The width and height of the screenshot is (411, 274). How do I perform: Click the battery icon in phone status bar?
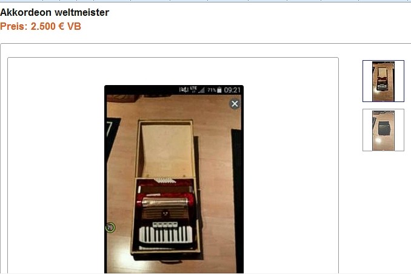click(219, 90)
